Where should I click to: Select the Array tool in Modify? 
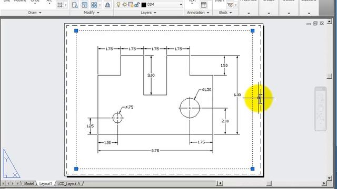(94, 5)
